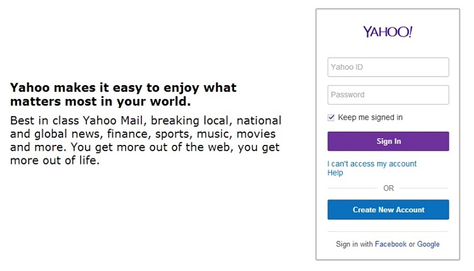Image resolution: width=474 pixels, height=271 pixels.
Task: Click the separator line above "Sign in with"
Action: [388, 231]
